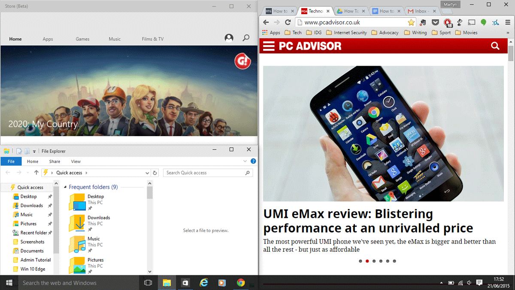
Task: Switch to the Games tab in Store
Action: [x=82, y=39]
